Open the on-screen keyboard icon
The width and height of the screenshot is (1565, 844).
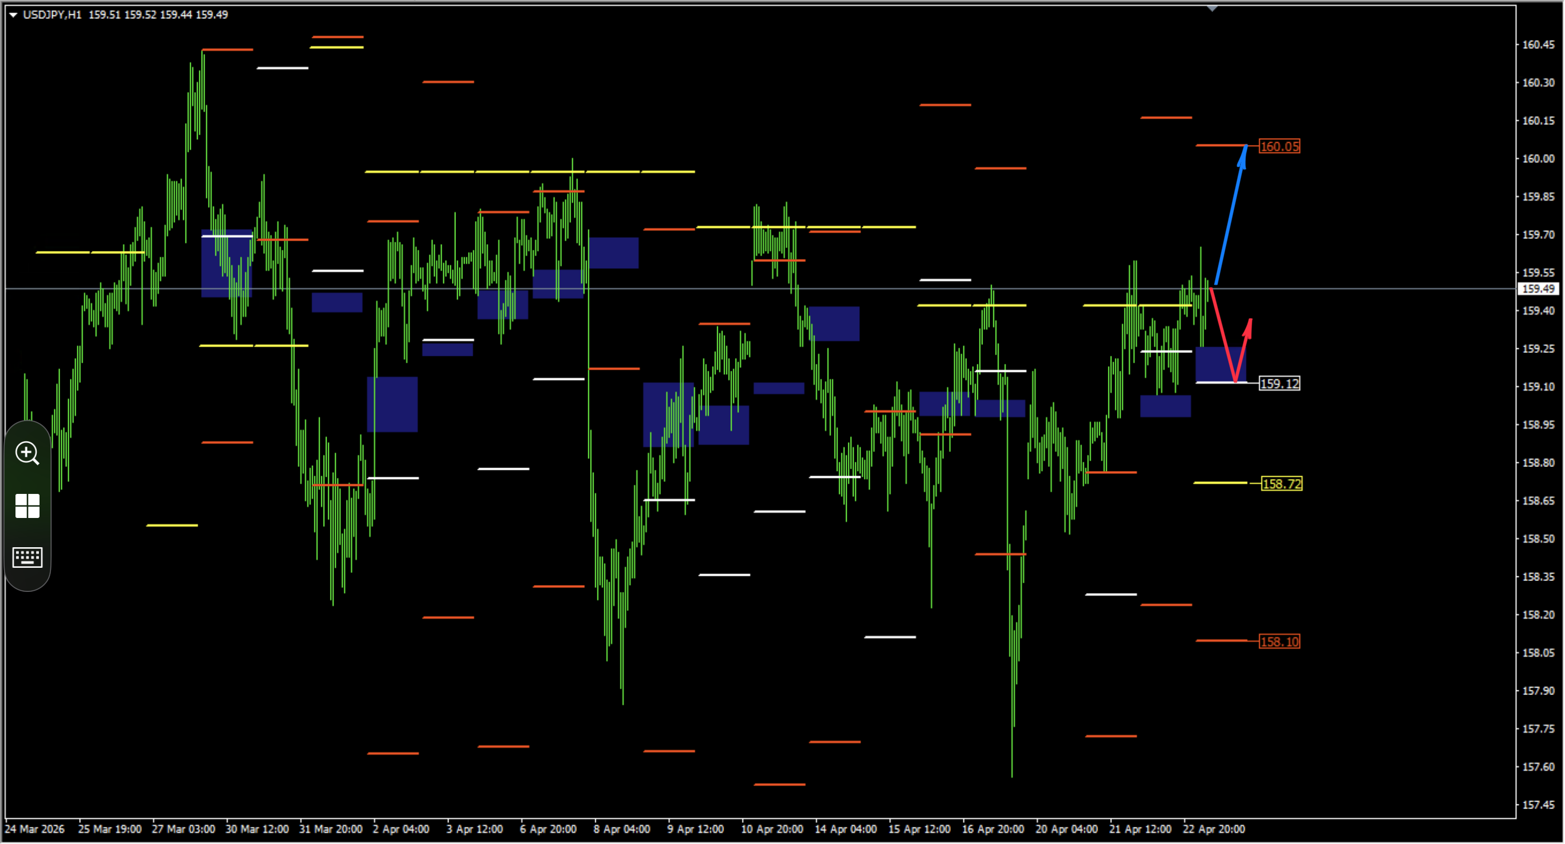click(27, 557)
